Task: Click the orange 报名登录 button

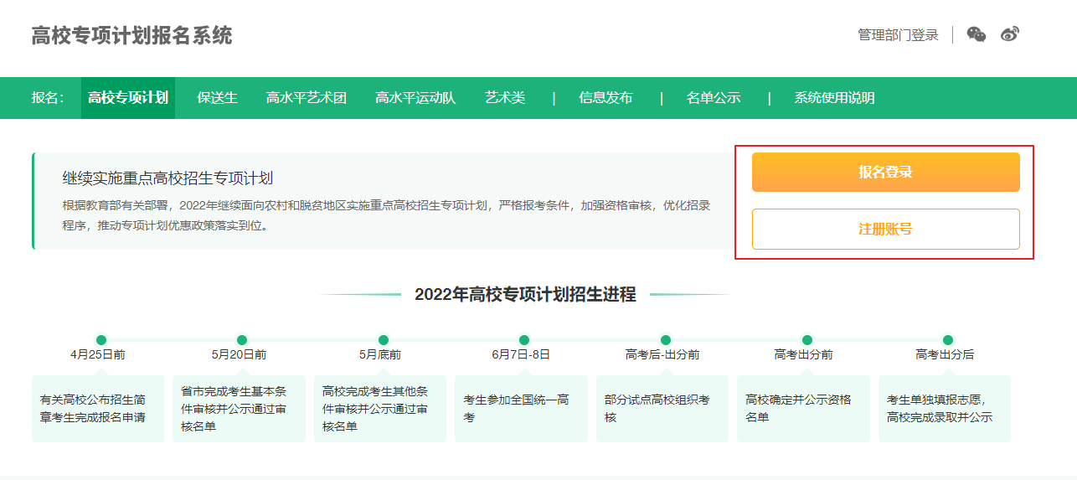Action: pos(885,172)
